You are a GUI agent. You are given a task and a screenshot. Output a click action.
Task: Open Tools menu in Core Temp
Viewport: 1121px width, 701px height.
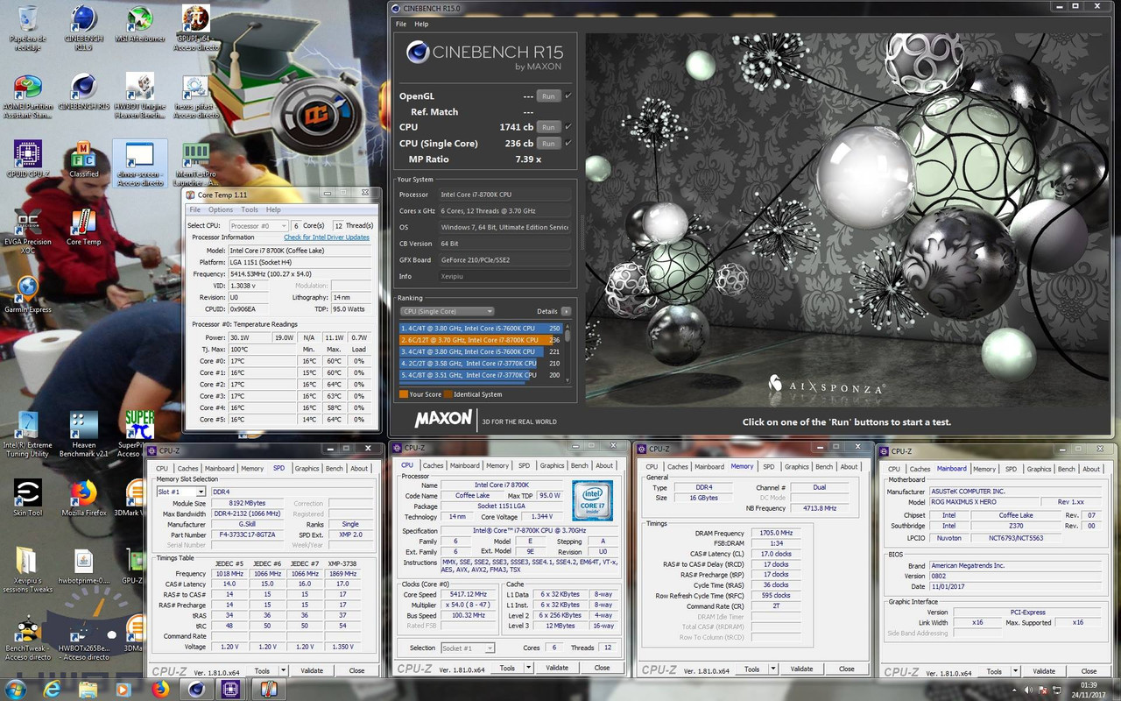(250, 209)
